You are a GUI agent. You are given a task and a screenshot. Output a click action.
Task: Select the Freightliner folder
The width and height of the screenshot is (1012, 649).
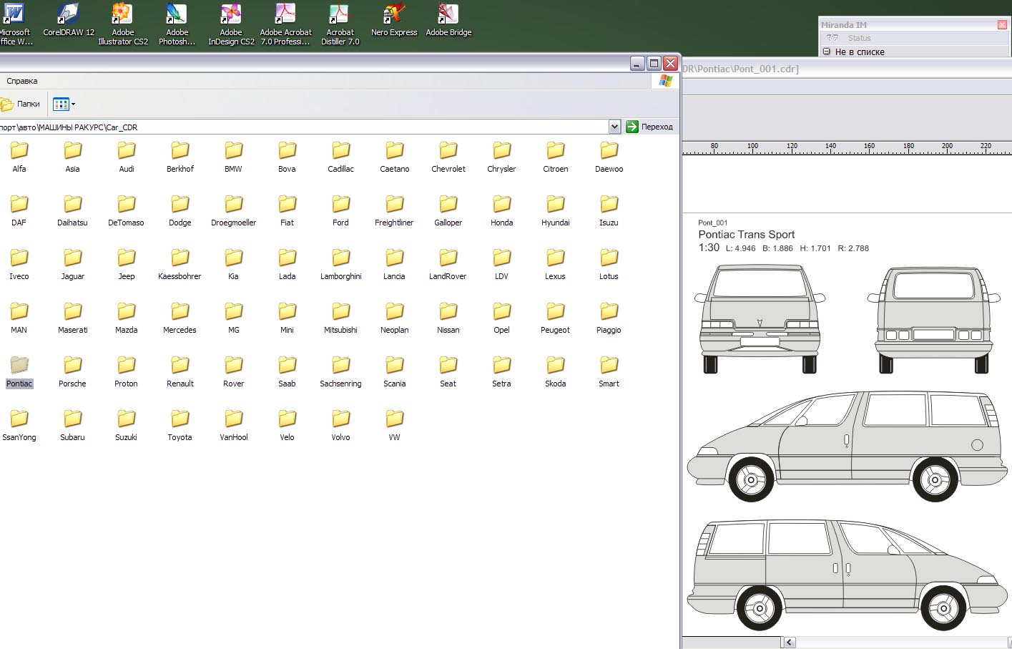394,212
